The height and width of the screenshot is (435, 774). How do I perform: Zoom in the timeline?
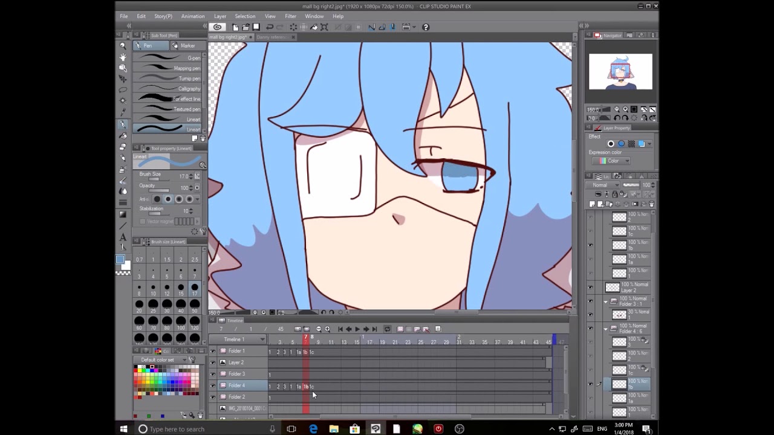point(327,329)
